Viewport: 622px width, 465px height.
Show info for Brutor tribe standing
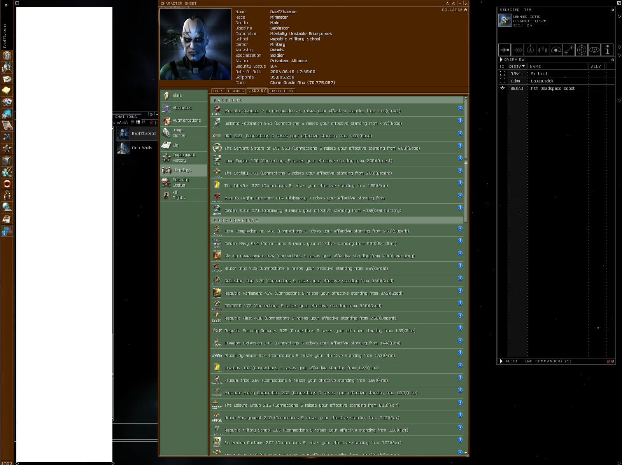[x=460, y=266]
